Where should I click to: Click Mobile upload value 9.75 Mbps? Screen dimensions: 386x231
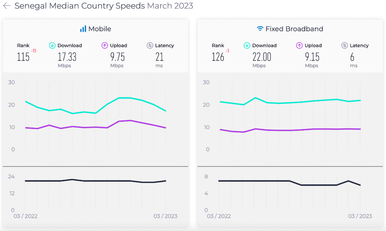click(x=117, y=57)
